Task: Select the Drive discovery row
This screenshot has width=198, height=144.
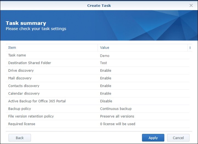Action: (21, 71)
